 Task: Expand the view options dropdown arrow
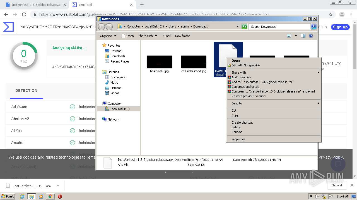click(x=296, y=36)
